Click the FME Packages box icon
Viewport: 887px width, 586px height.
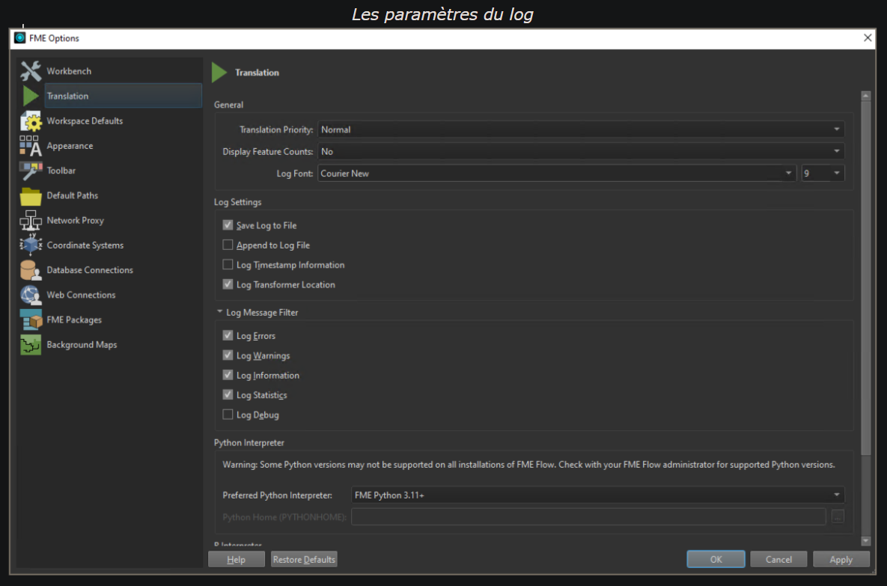coord(31,320)
